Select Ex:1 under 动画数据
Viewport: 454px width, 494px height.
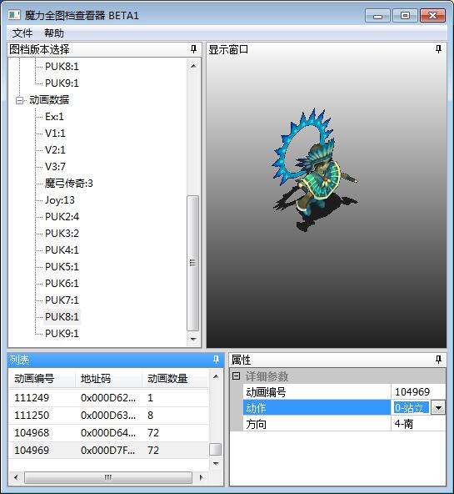[x=54, y=117]
